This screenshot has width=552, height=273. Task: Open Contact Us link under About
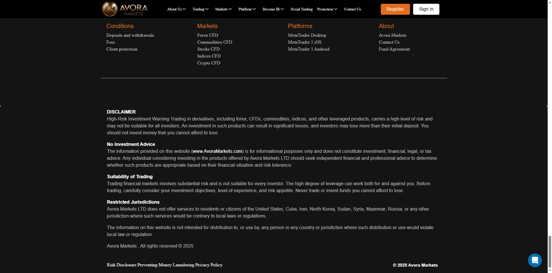click(389, 42)
